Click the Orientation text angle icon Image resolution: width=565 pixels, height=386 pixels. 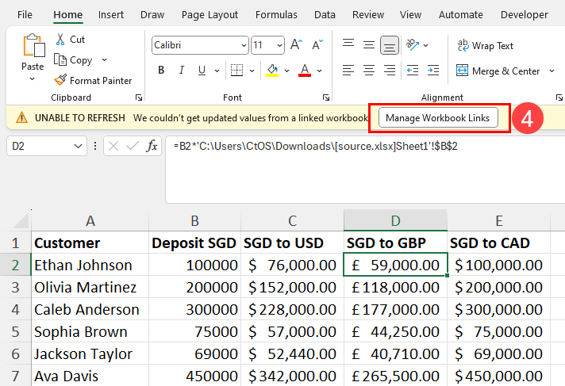[413, 44]
